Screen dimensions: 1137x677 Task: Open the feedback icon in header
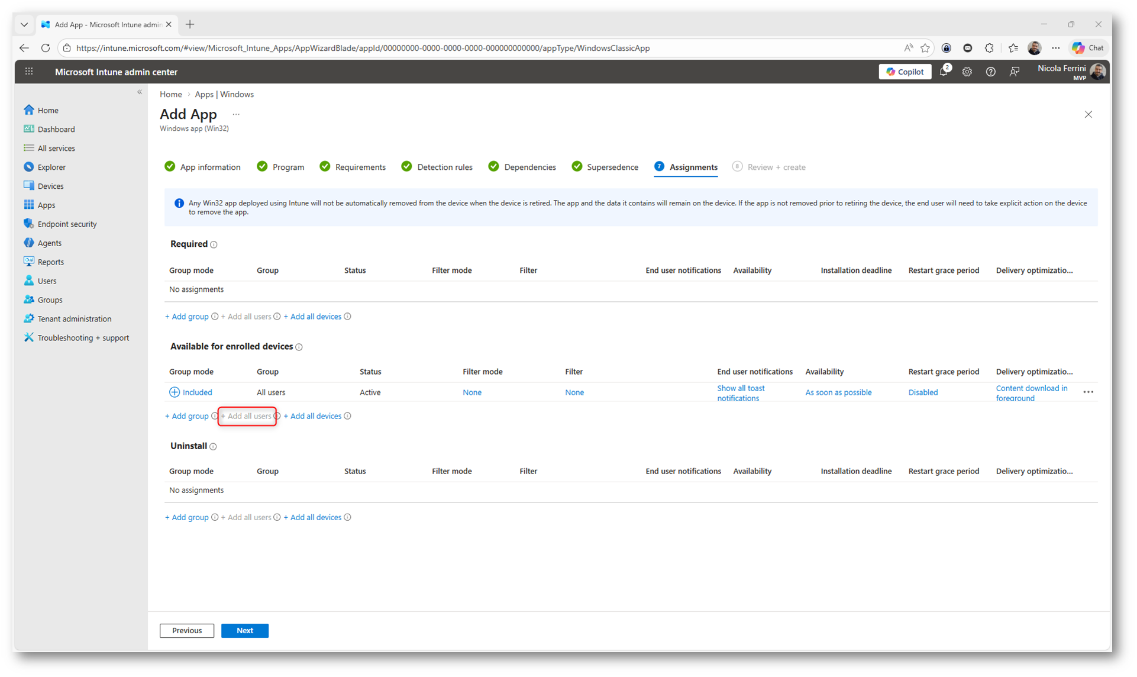(x=1014, y=72)
